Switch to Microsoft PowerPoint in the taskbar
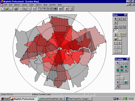This screenshot has width=135, height=101. (x=51, y=99)
